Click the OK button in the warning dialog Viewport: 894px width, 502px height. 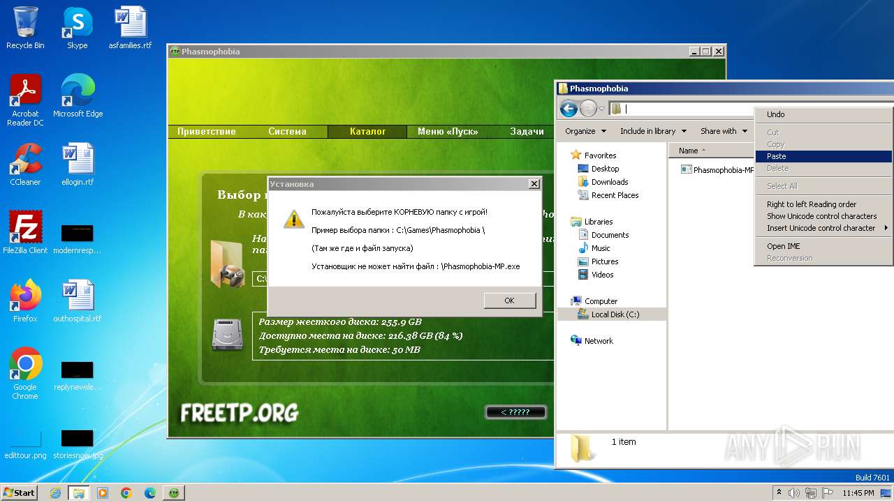pos(509,301)
